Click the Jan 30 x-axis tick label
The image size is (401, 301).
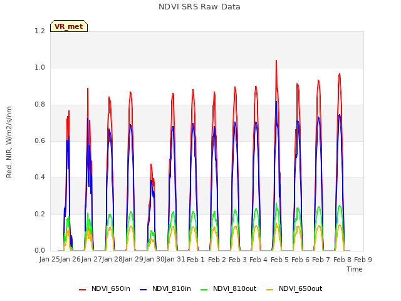click(x=154, y=259)
